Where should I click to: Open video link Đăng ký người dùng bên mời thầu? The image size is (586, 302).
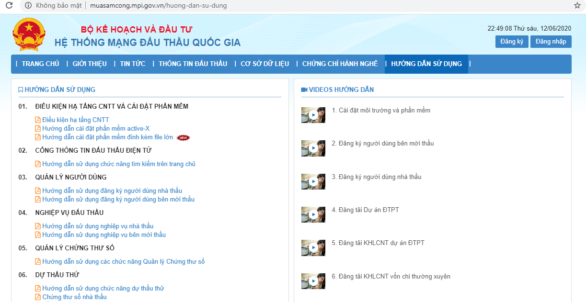tap(383, 144)
